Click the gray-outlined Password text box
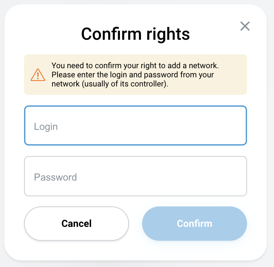The height and width of the screenshot is (267, 274). (x=136, y=176)
